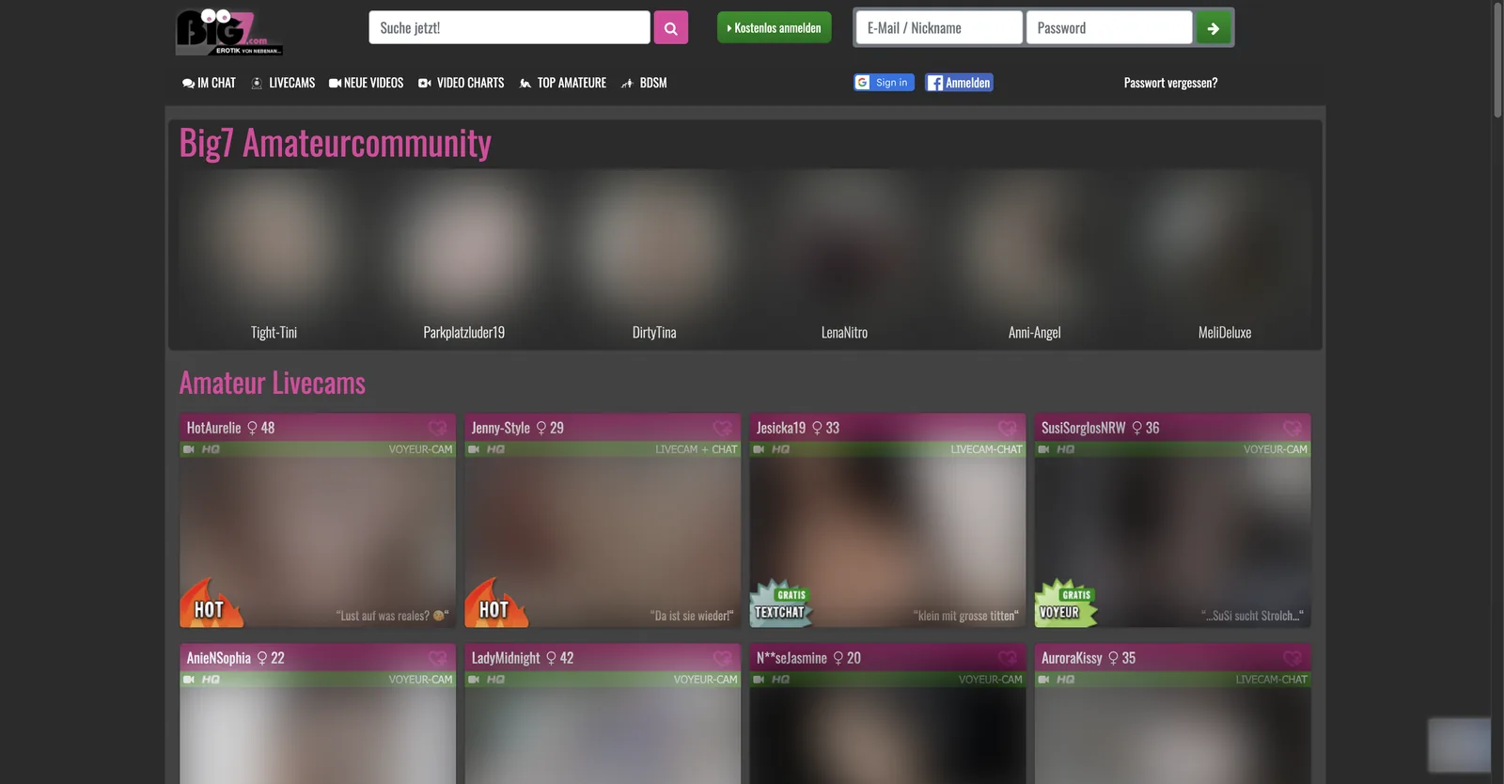The image size is (1504, 784).
Task: Click Big7 Amateurcommunity heading
Action: click(x=336, y=144)
